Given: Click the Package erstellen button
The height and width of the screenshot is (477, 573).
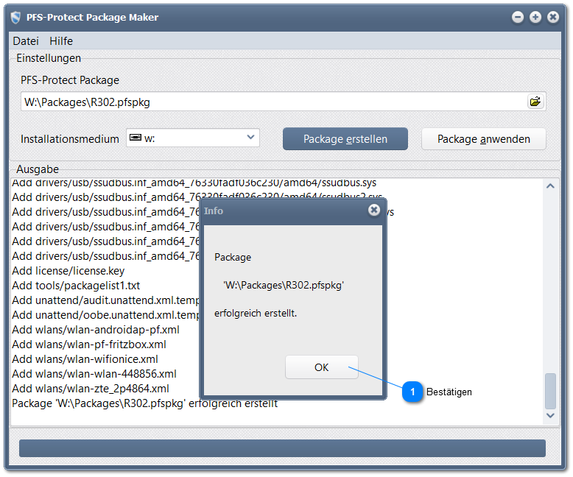Looking at the screenshot, I should click(345, 138).
